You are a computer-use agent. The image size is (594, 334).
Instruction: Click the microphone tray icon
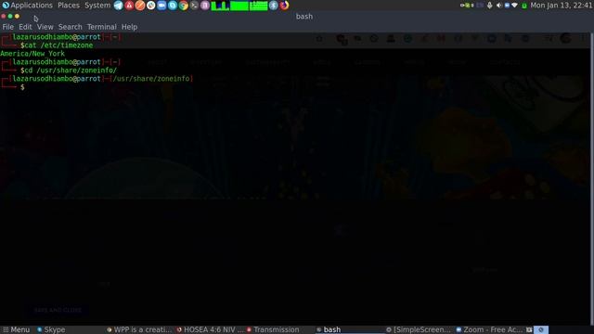pyautogui.click(x=489, y=6)
